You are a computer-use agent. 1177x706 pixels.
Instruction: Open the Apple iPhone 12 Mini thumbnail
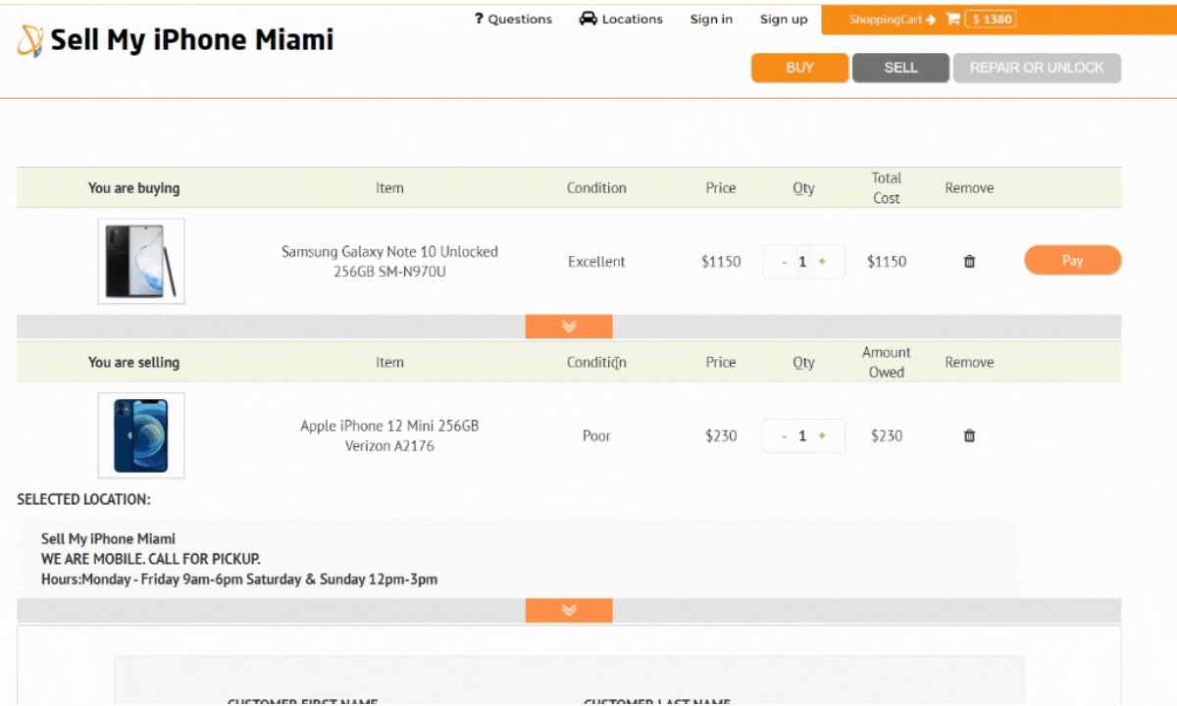(141, 436)
